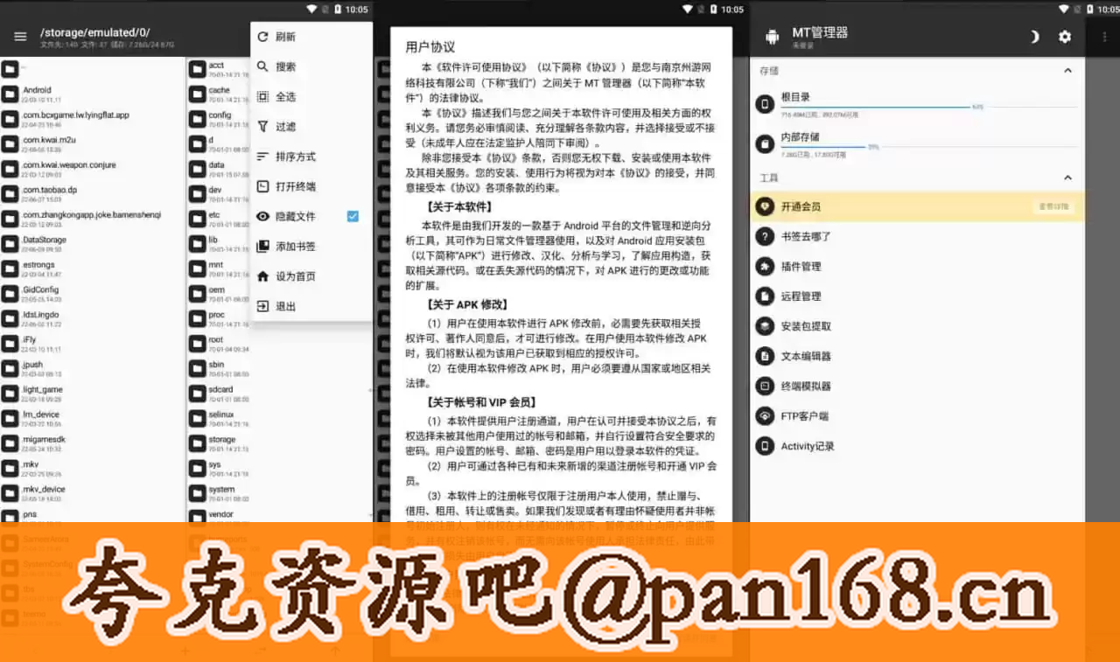This screenshot has width=1120, height=662.
Task: Click the 设为首页 home icon
Action: [262, 276]
